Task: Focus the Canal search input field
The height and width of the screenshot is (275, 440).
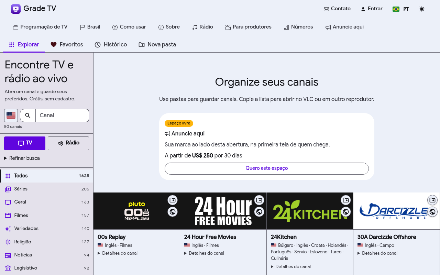Action: [x=62, y=115]
